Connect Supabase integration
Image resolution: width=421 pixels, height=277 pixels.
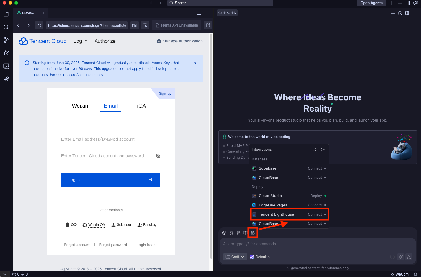tap(315, 168)
